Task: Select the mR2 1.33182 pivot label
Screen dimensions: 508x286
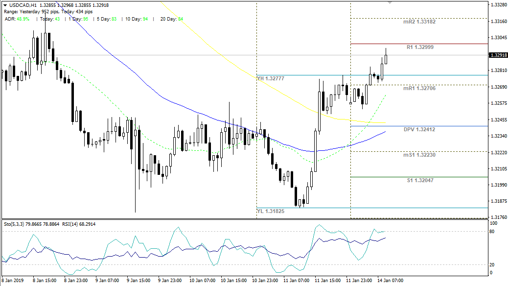Action: 419,22
